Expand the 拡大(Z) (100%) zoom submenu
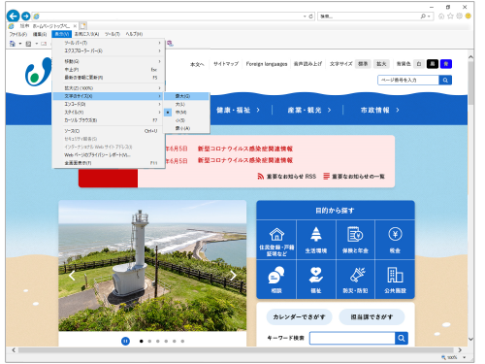The height and width of the screenshot is (364, 485). [109, 88]
